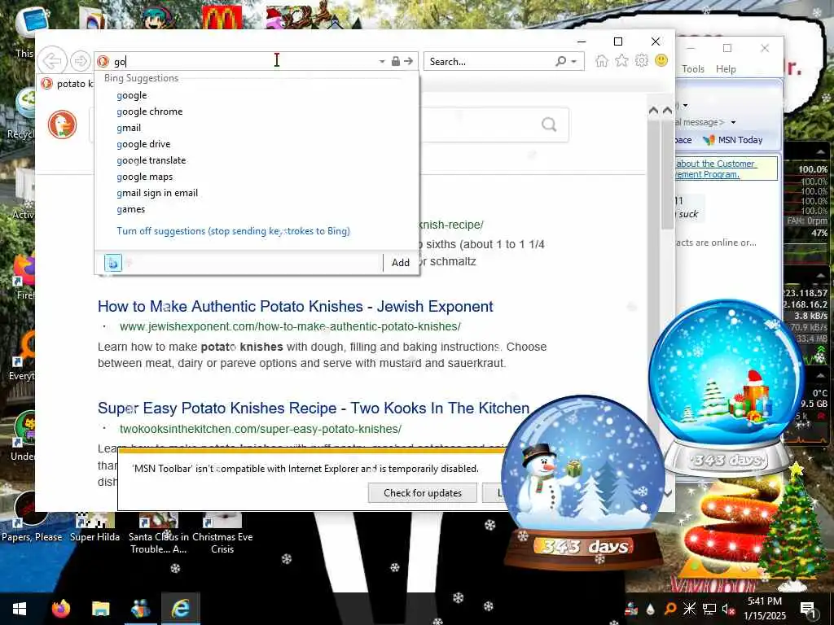Open Messenger buddies icon in taskbar
834x625 pixels.
click(140, 609)
